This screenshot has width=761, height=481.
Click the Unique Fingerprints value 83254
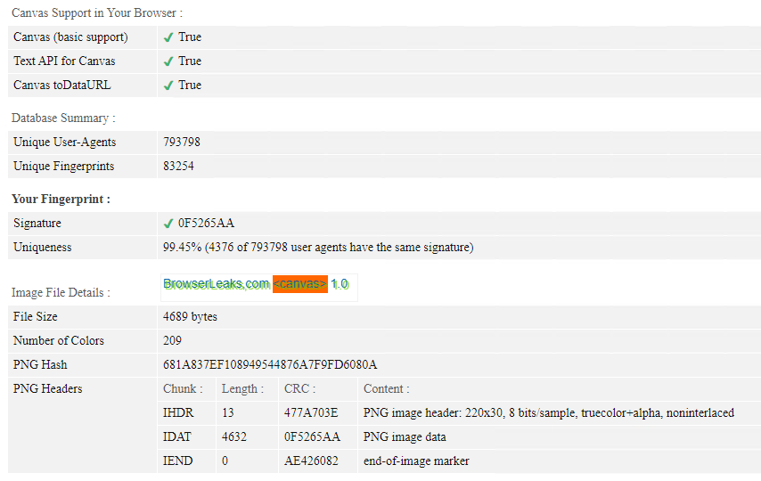(x=178, y=166)
